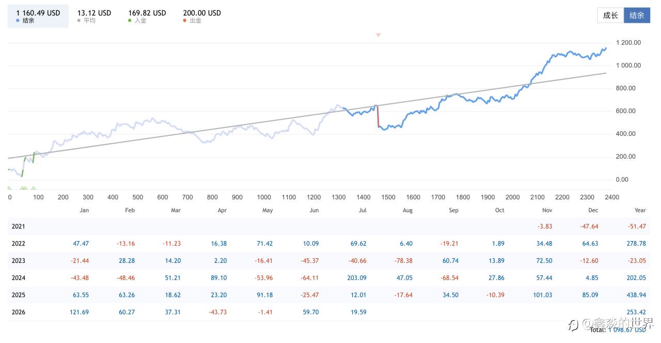Click the Jul column header
661x343 pixels.
point(363,210)
